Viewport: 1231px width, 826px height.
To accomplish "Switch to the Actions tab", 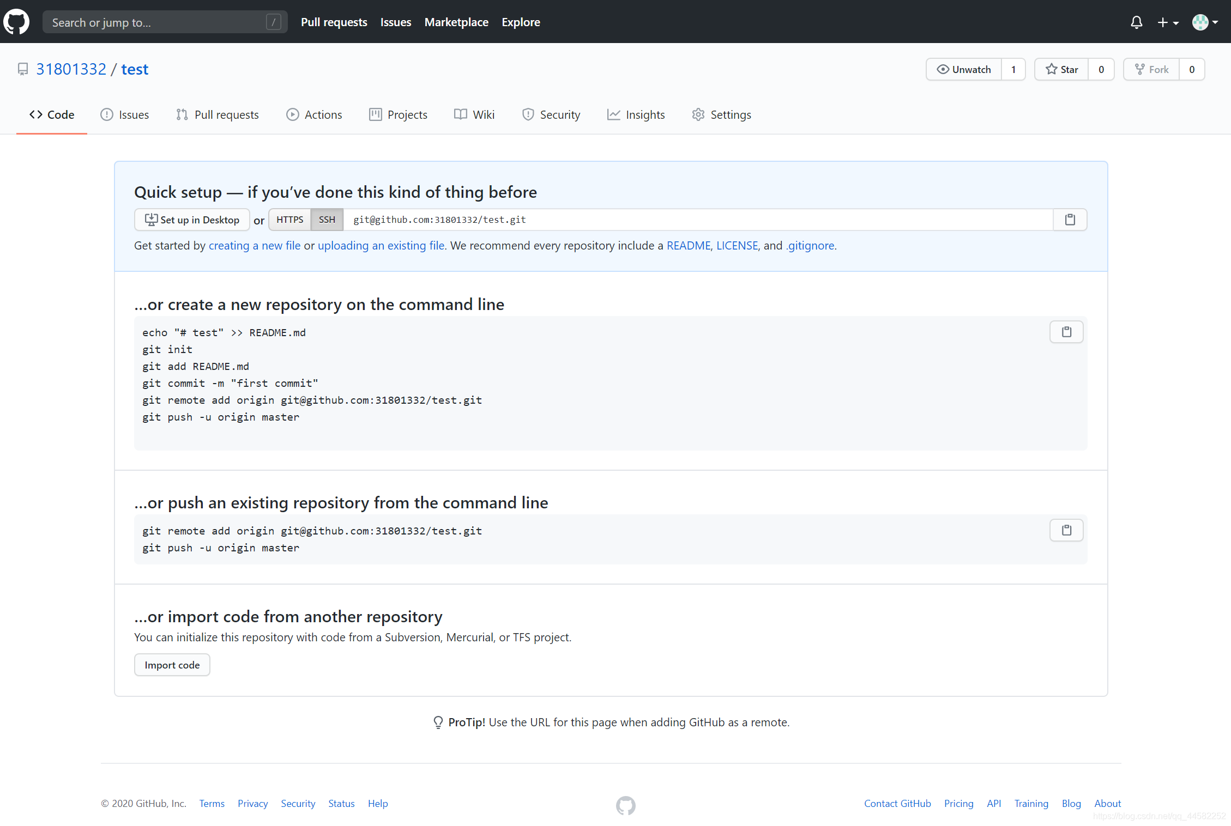I will 314,114.
